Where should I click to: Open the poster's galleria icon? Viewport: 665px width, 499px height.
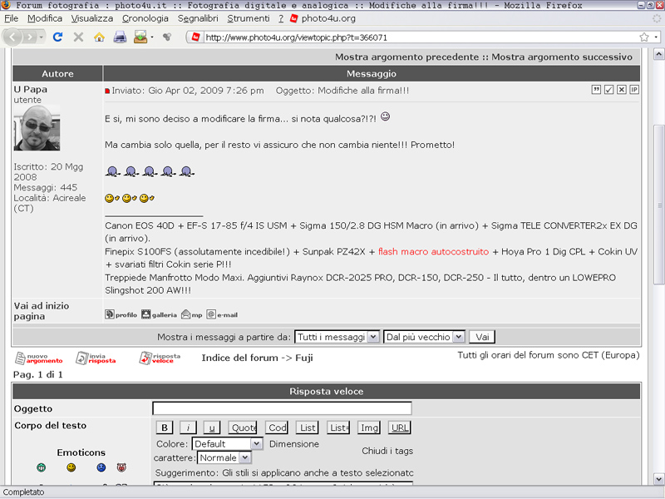point(159,314)
